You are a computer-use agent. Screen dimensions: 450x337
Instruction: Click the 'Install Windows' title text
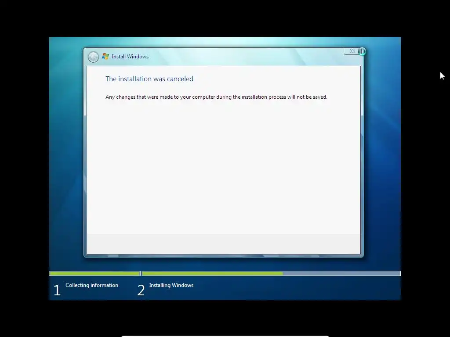pyautogui.click(x=130, y=57)
